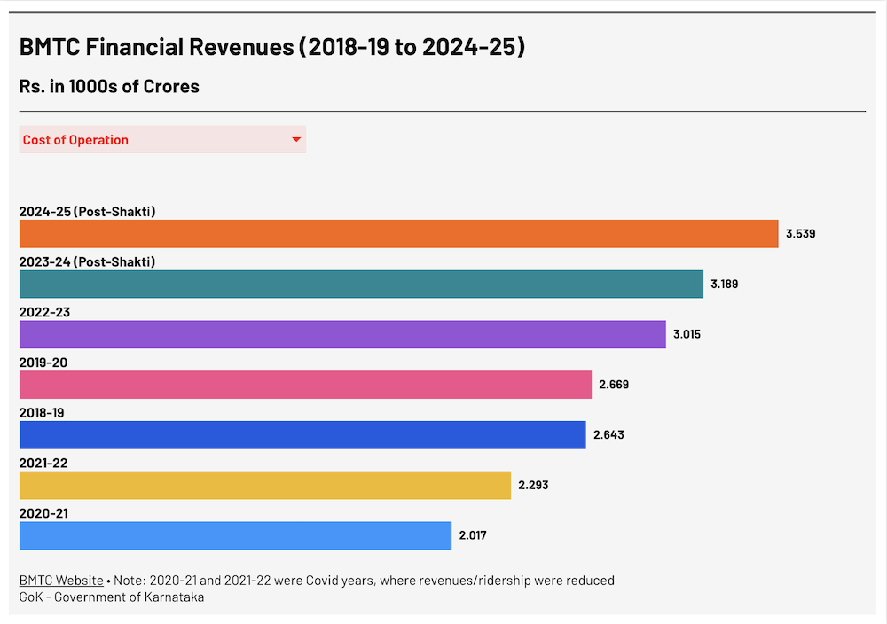Open the BMTC Website source link
887x624 pixels.
(x=61, y=581)
